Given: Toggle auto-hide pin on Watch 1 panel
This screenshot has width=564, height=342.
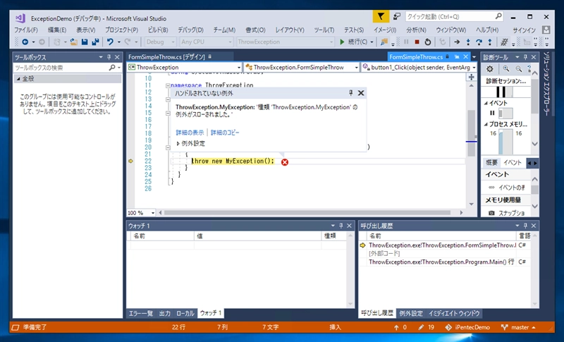Looking at the screenshot, I should click(341, 226).
